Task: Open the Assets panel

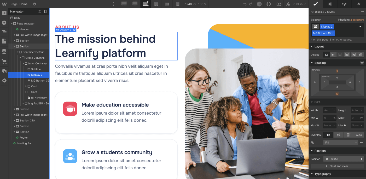Action: coord(4,71)
